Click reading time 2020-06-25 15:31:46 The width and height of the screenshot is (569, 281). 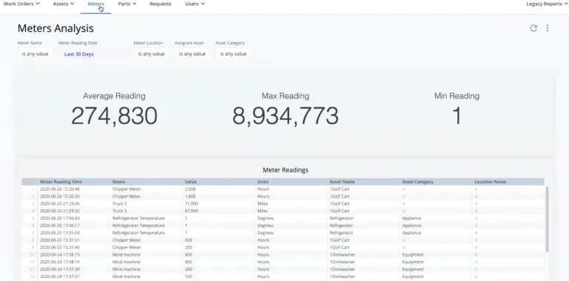[x=60, y=247]
